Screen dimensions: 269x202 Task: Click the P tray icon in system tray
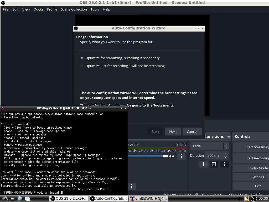coord(246,199)
